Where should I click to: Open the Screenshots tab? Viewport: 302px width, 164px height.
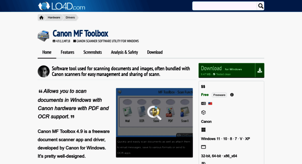(93, 52)
